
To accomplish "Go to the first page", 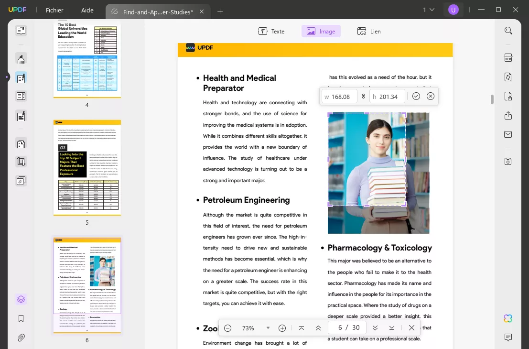I will coord(302,328).
